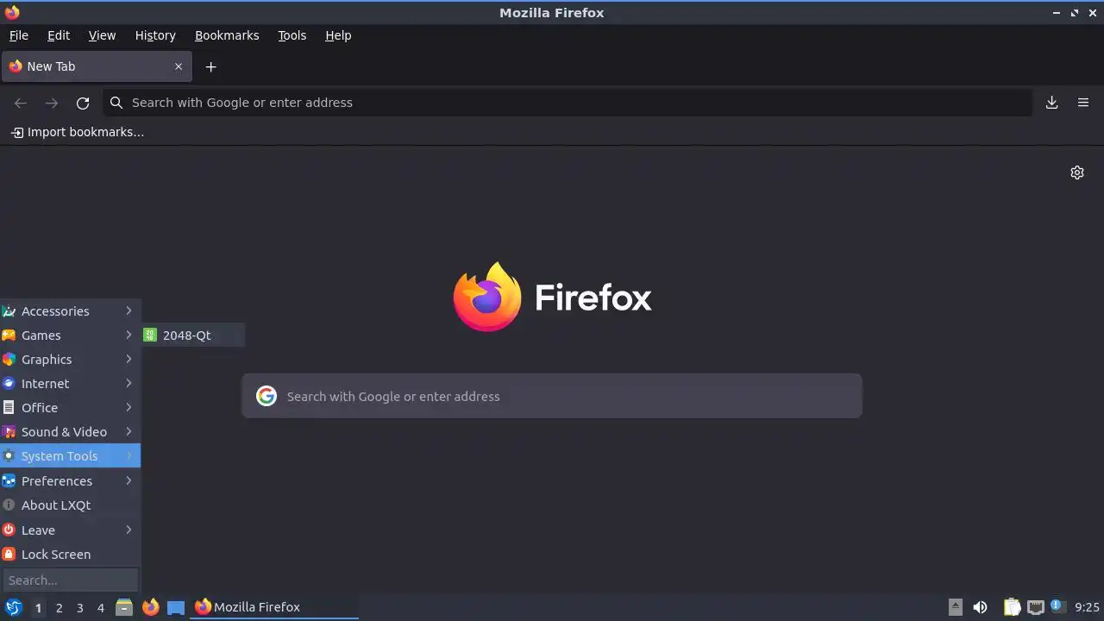Open the Help menu
This screenshot has width=1104, height=621.
pyautogui.click(x=338, y=35)
